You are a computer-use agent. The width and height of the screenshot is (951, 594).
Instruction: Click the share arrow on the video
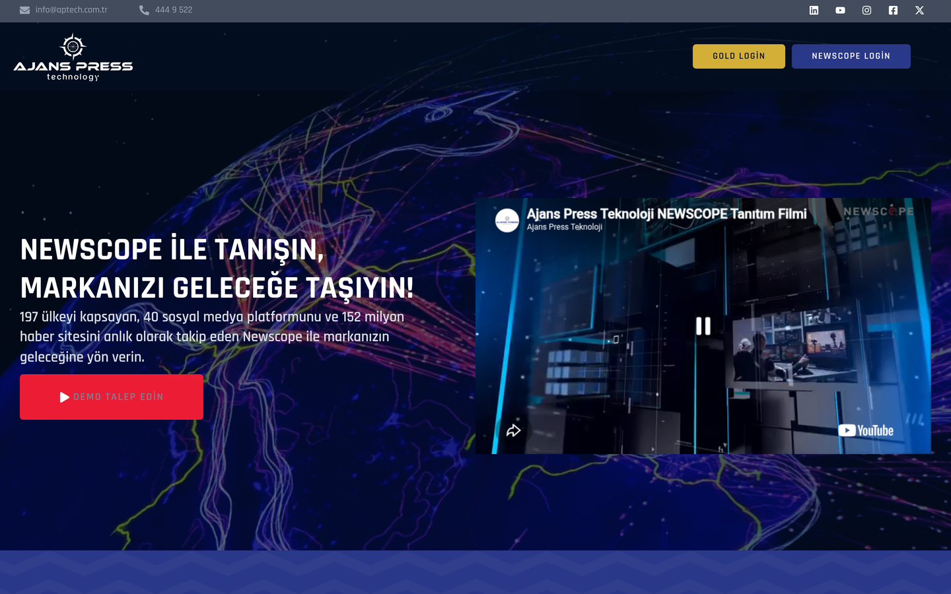tap(513, 431)
